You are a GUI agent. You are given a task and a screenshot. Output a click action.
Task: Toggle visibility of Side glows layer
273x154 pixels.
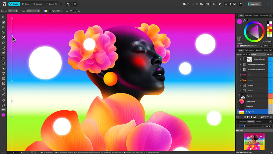tap(271, 107)
